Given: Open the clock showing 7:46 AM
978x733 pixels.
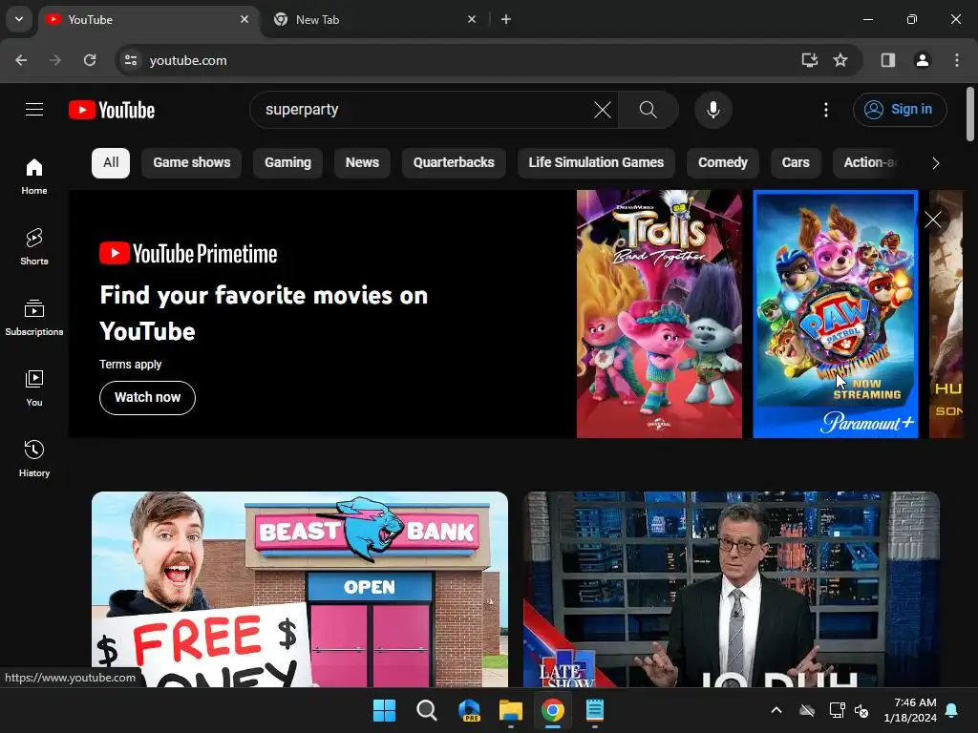Looking at the screenshot, I should pyautogui.click(x=909, y=710).
